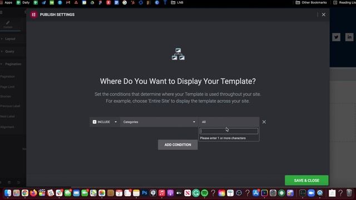Expand the Query section in side panel
This screenshot has width=356, height=200.
pos(9,52)
